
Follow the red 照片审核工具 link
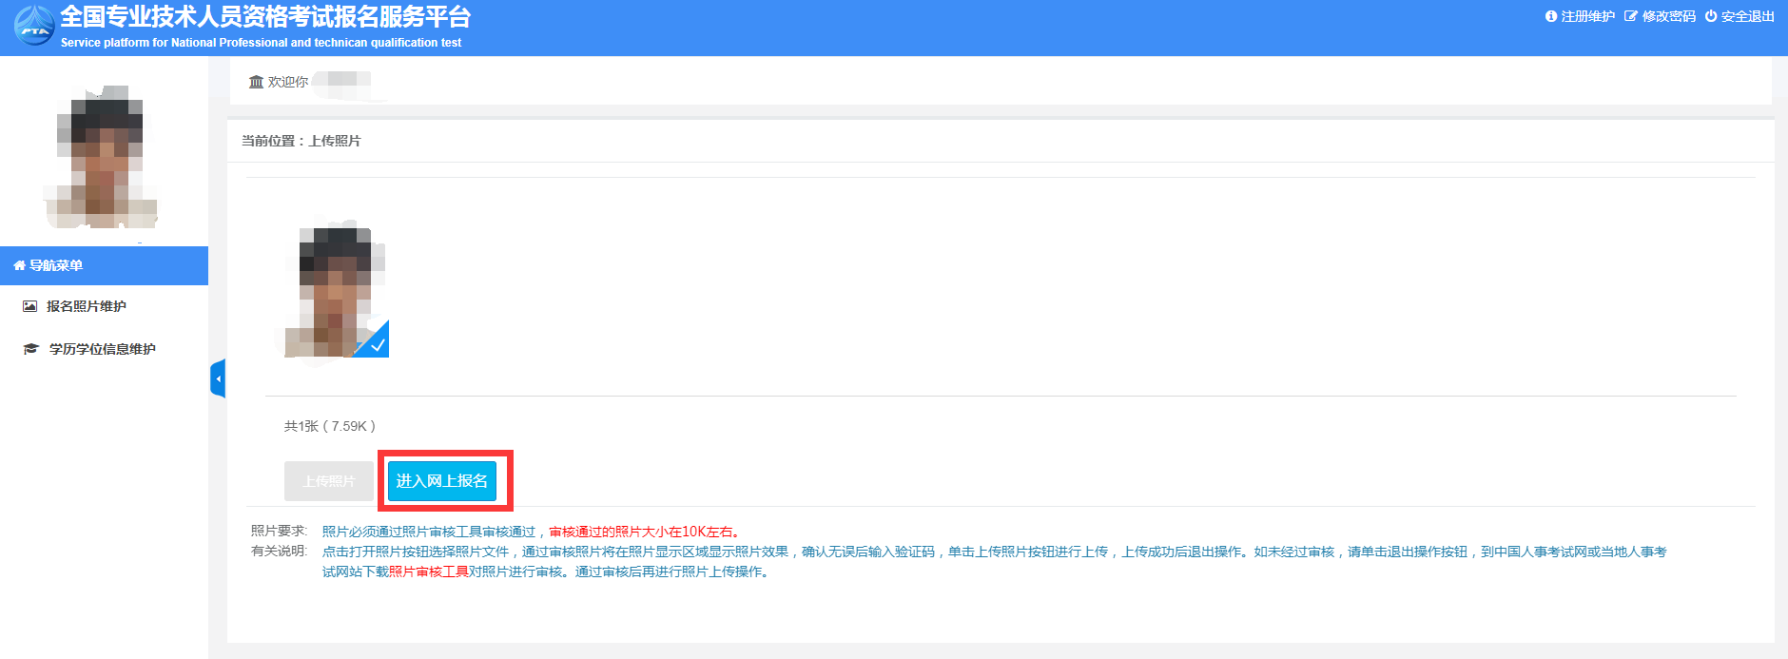(x=428, y=572)
